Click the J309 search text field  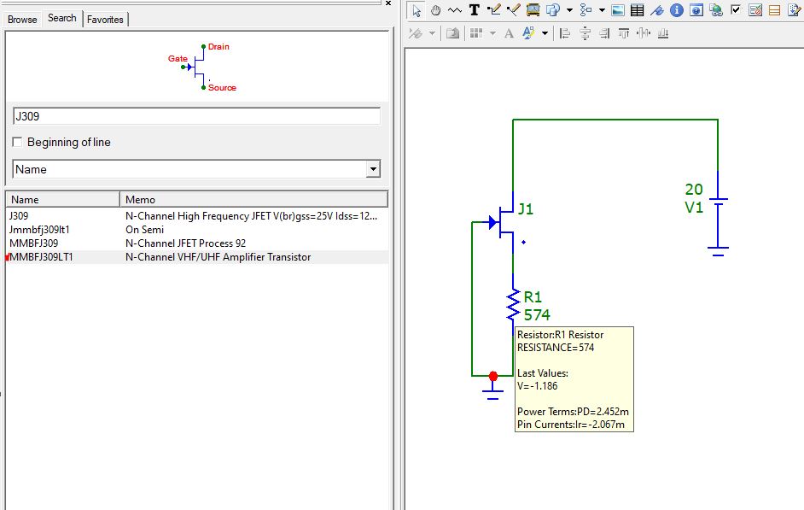coord(196,116)
